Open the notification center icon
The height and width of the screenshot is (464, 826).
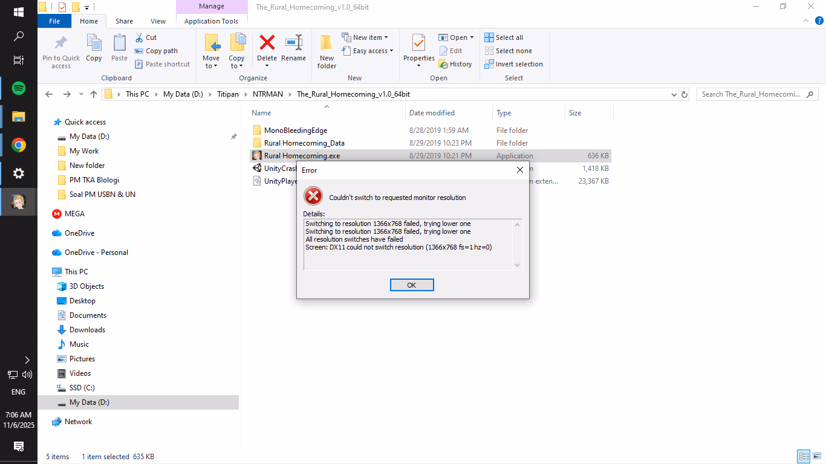click(19, 446)
